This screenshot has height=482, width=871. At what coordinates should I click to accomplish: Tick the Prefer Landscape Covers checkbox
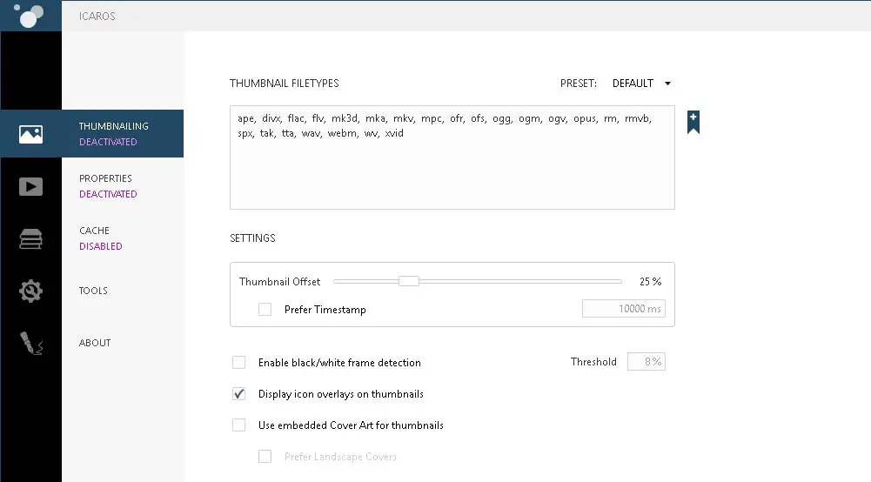(265, 457)
